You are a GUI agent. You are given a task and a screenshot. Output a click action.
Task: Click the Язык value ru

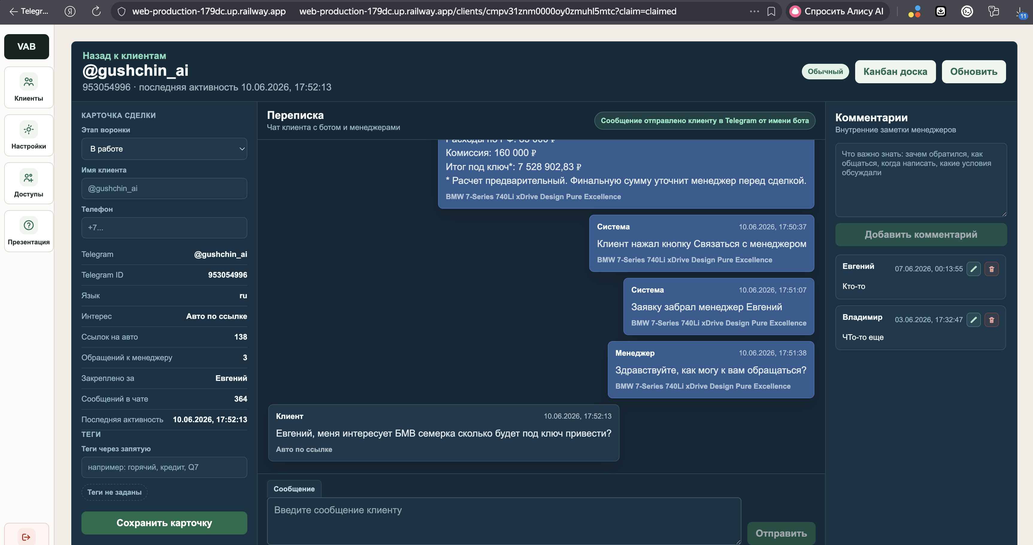243,296
